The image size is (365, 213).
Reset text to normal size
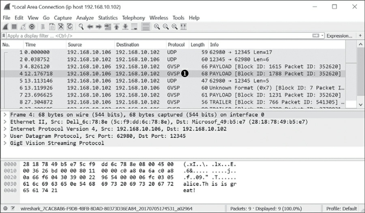pyautogui.click(x=174, y=27)
